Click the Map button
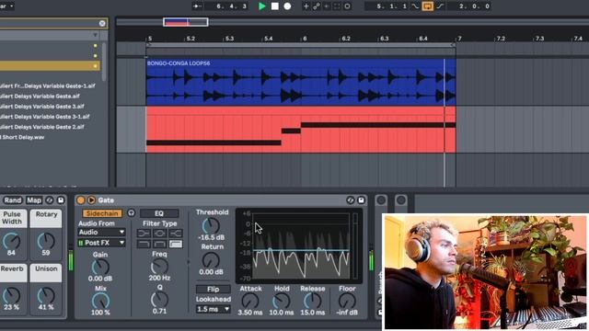This screenshot has width=589, height=331. coord(34,200)
